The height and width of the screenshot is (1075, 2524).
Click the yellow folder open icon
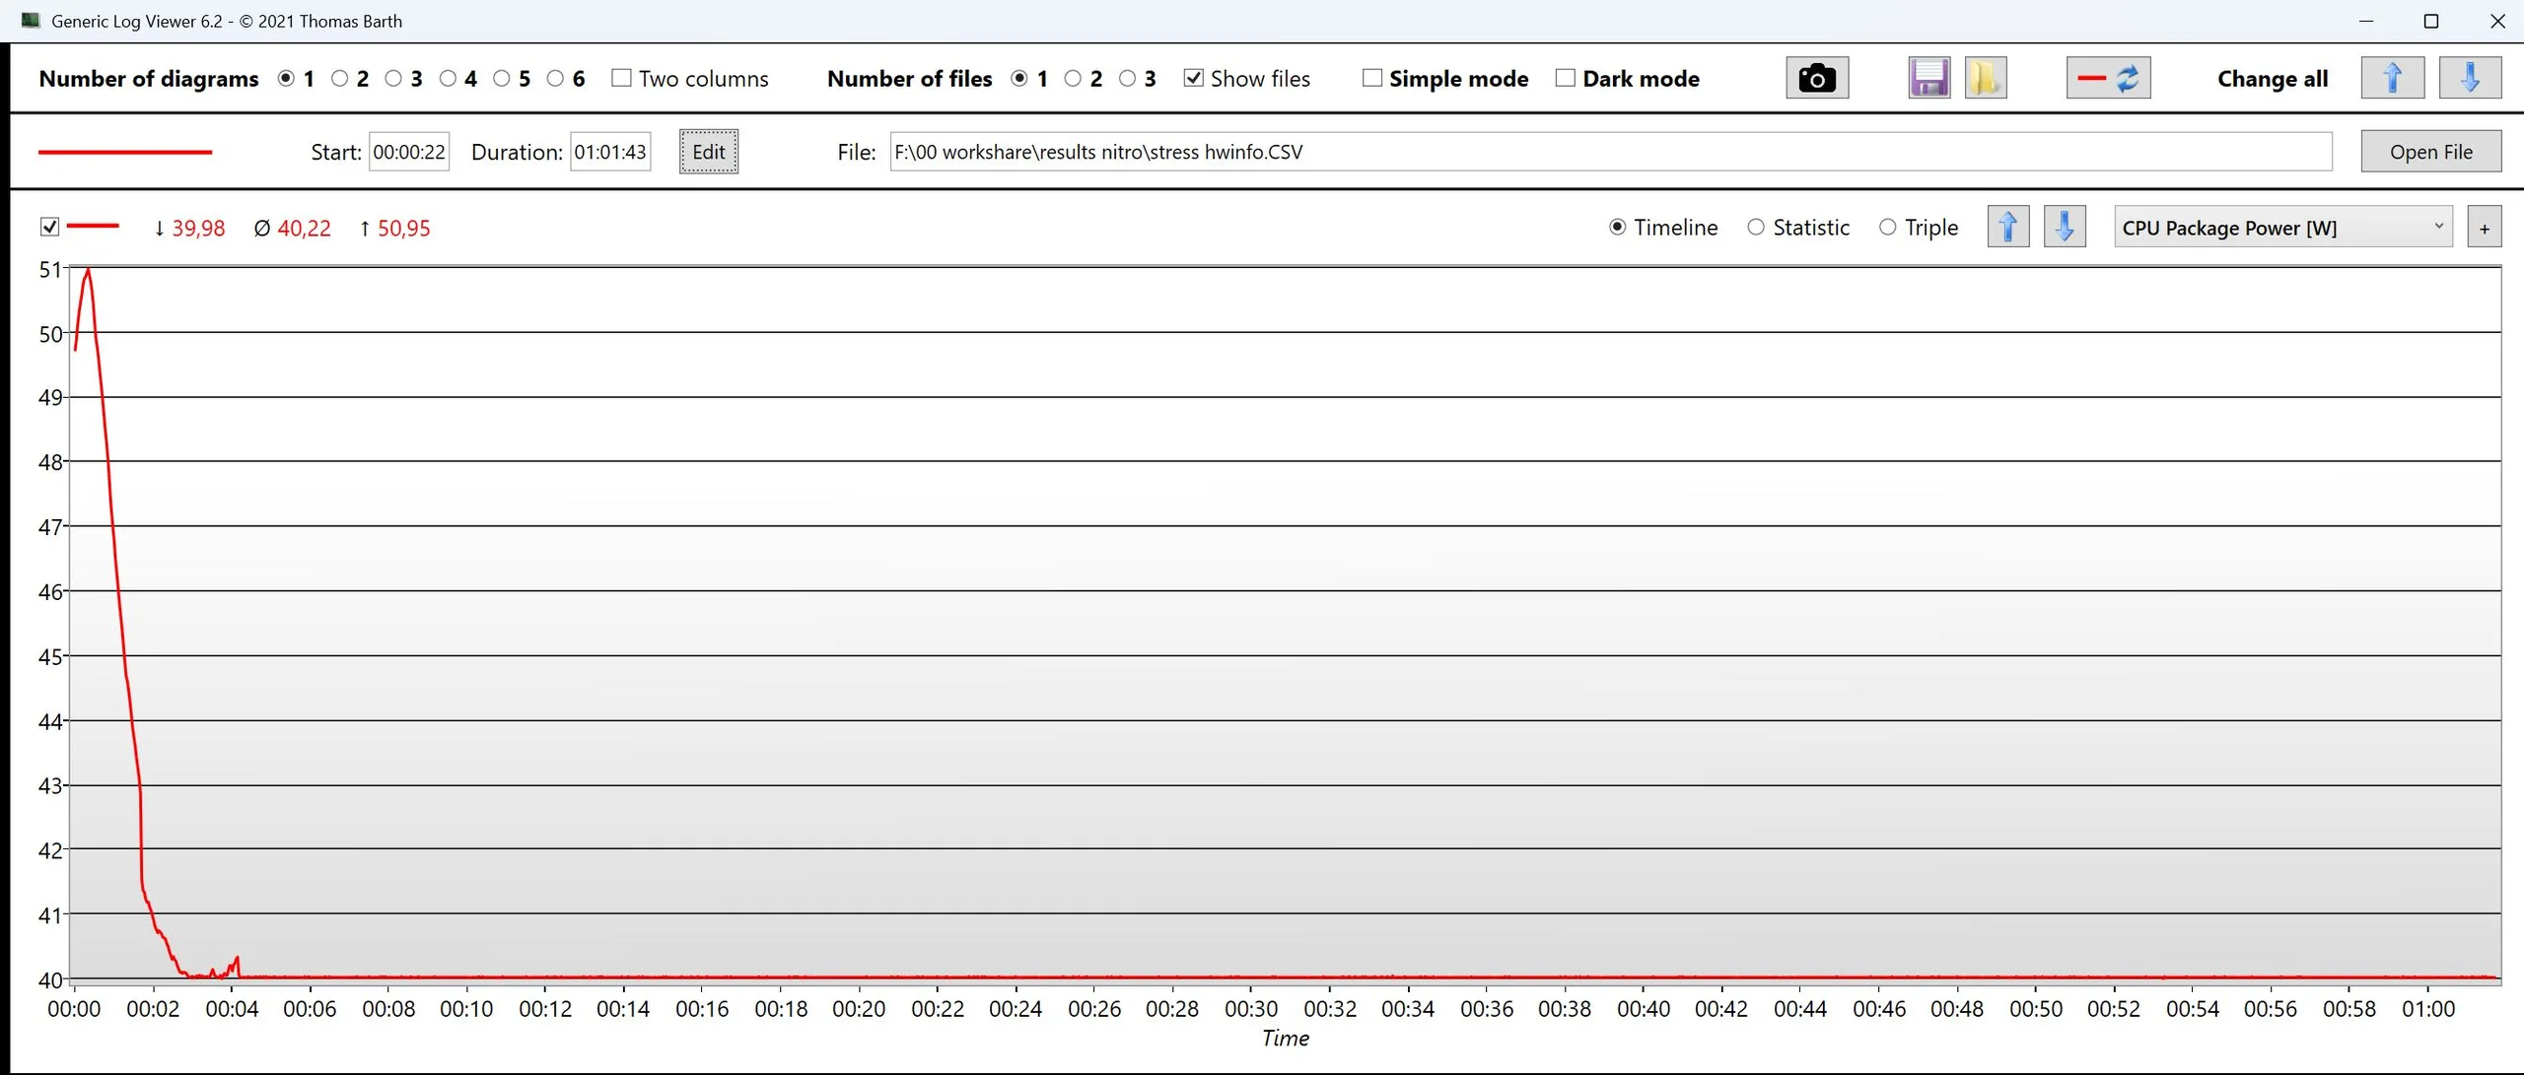tap(1985, 78)
